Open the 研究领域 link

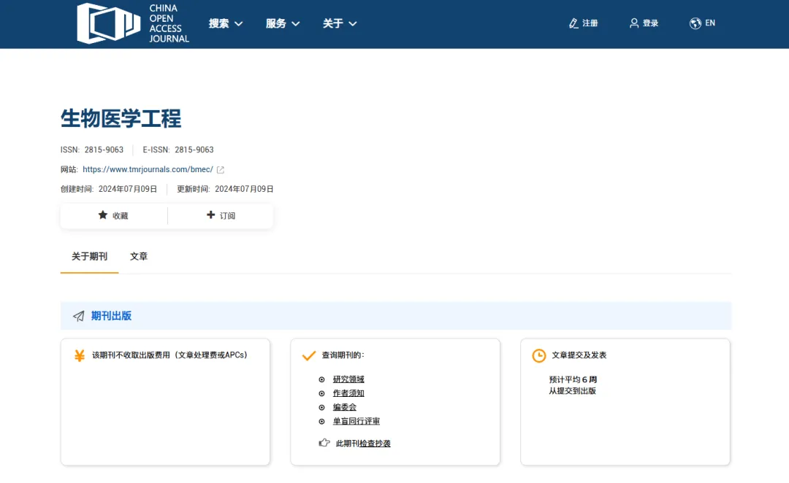click(348, 379)
